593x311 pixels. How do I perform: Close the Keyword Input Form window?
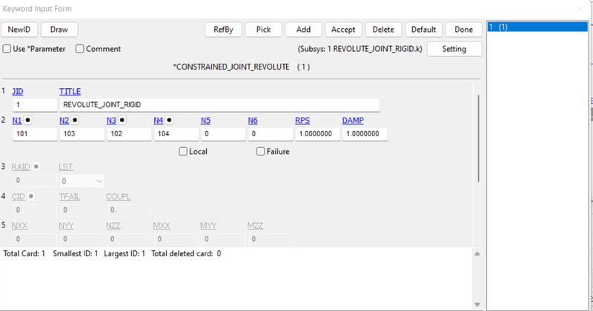coord(580,9)
